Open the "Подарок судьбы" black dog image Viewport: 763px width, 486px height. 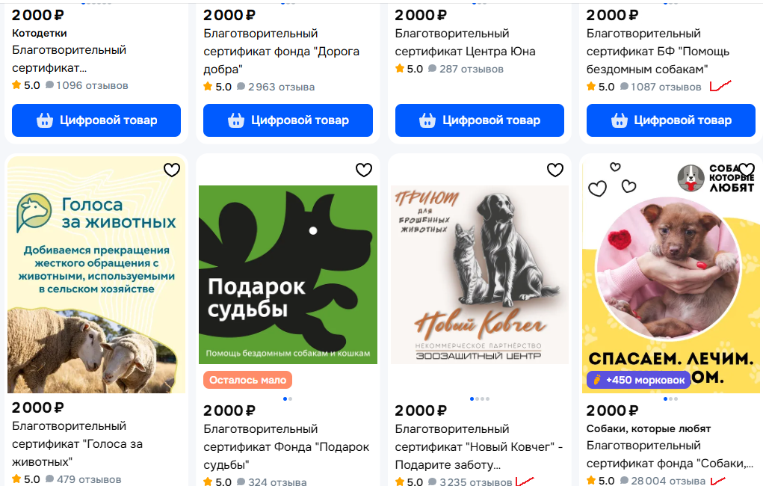(x=288, y=275)
